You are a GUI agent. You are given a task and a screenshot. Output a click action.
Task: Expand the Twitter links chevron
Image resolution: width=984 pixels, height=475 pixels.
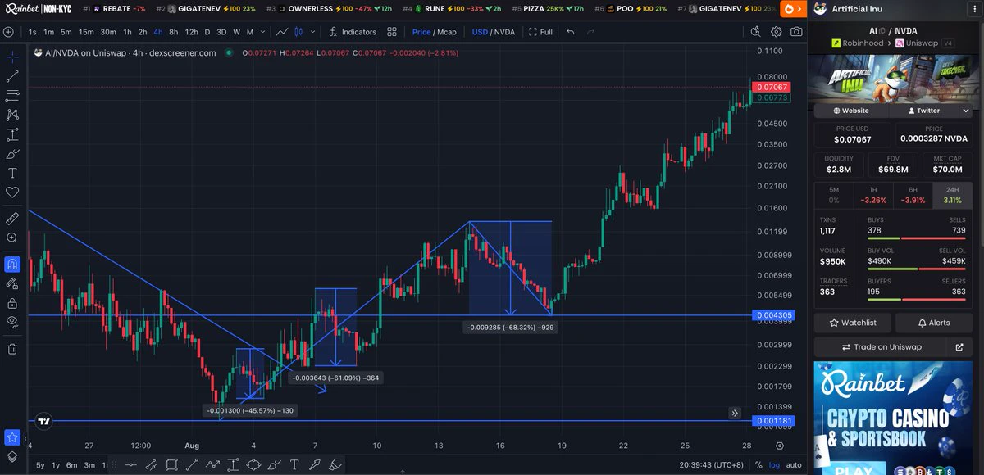click(966, 111)
